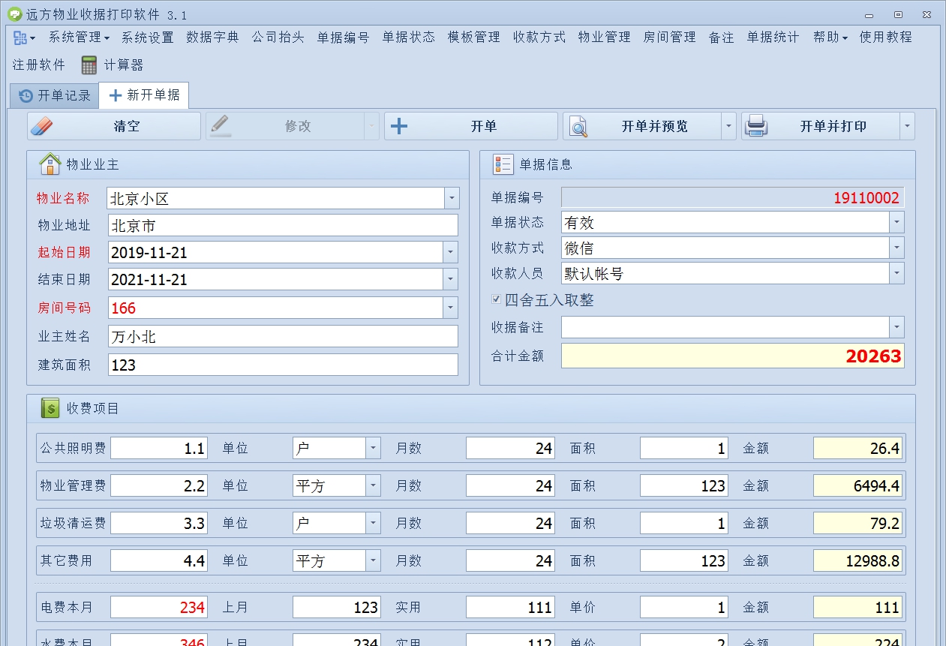This screenshot has height=646, width=946.
Task: Open the grid menu icon below the title bar
Action: [19, 37]
